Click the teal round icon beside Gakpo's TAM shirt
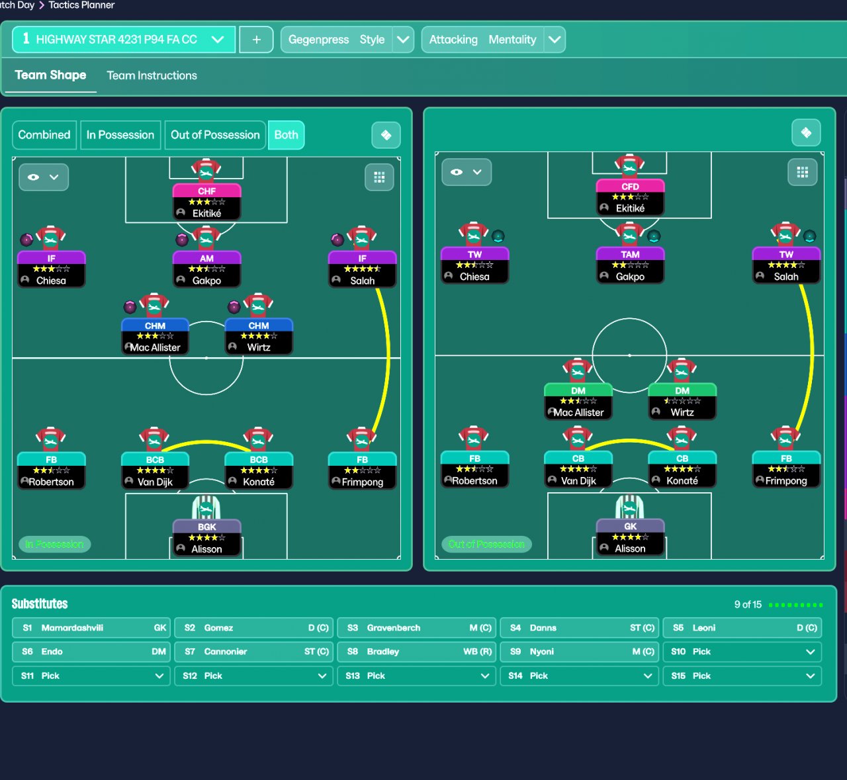Screen dimensions: 847x780 (654, 236)
